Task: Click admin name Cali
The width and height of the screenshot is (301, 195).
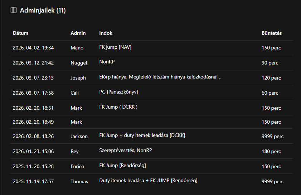Action: coord(76,93)
